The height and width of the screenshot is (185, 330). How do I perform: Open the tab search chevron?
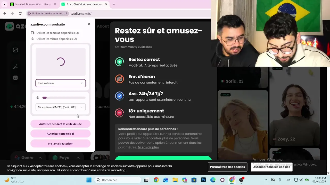point(4,4)
